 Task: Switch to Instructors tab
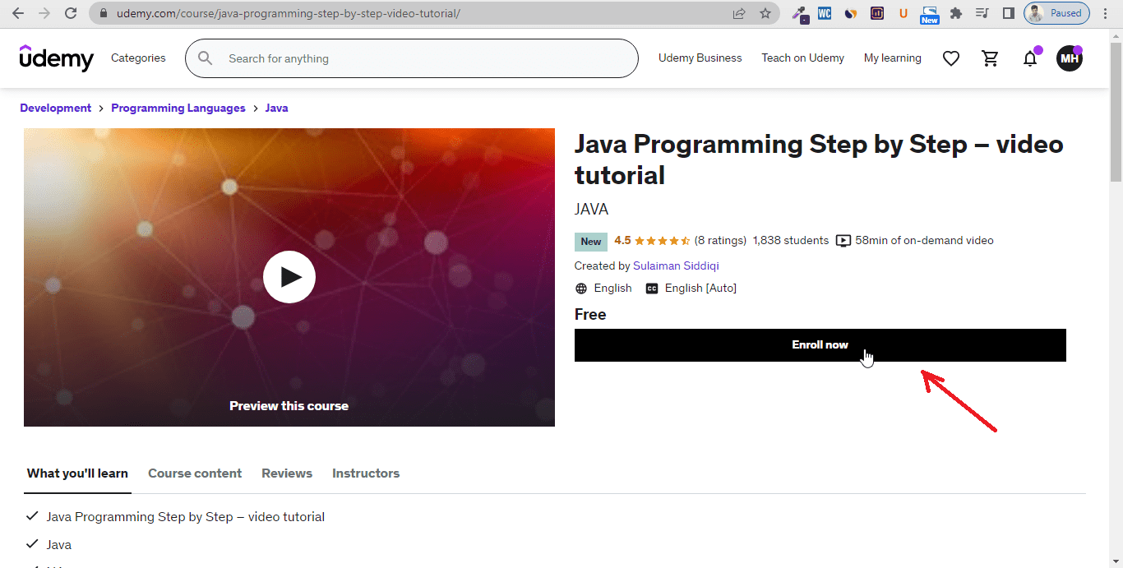(366, 473)
